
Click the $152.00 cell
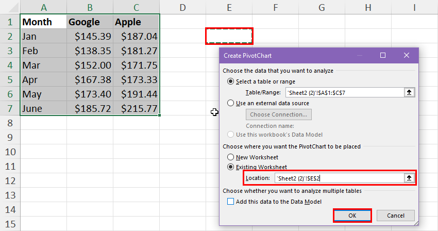pyautogui.click(x=90, y=65)
